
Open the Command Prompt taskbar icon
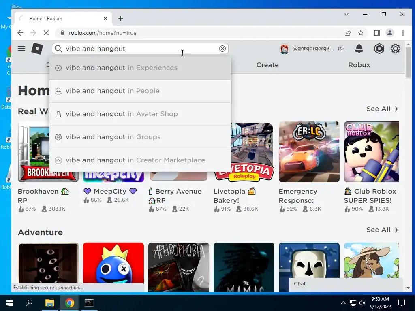89,303
